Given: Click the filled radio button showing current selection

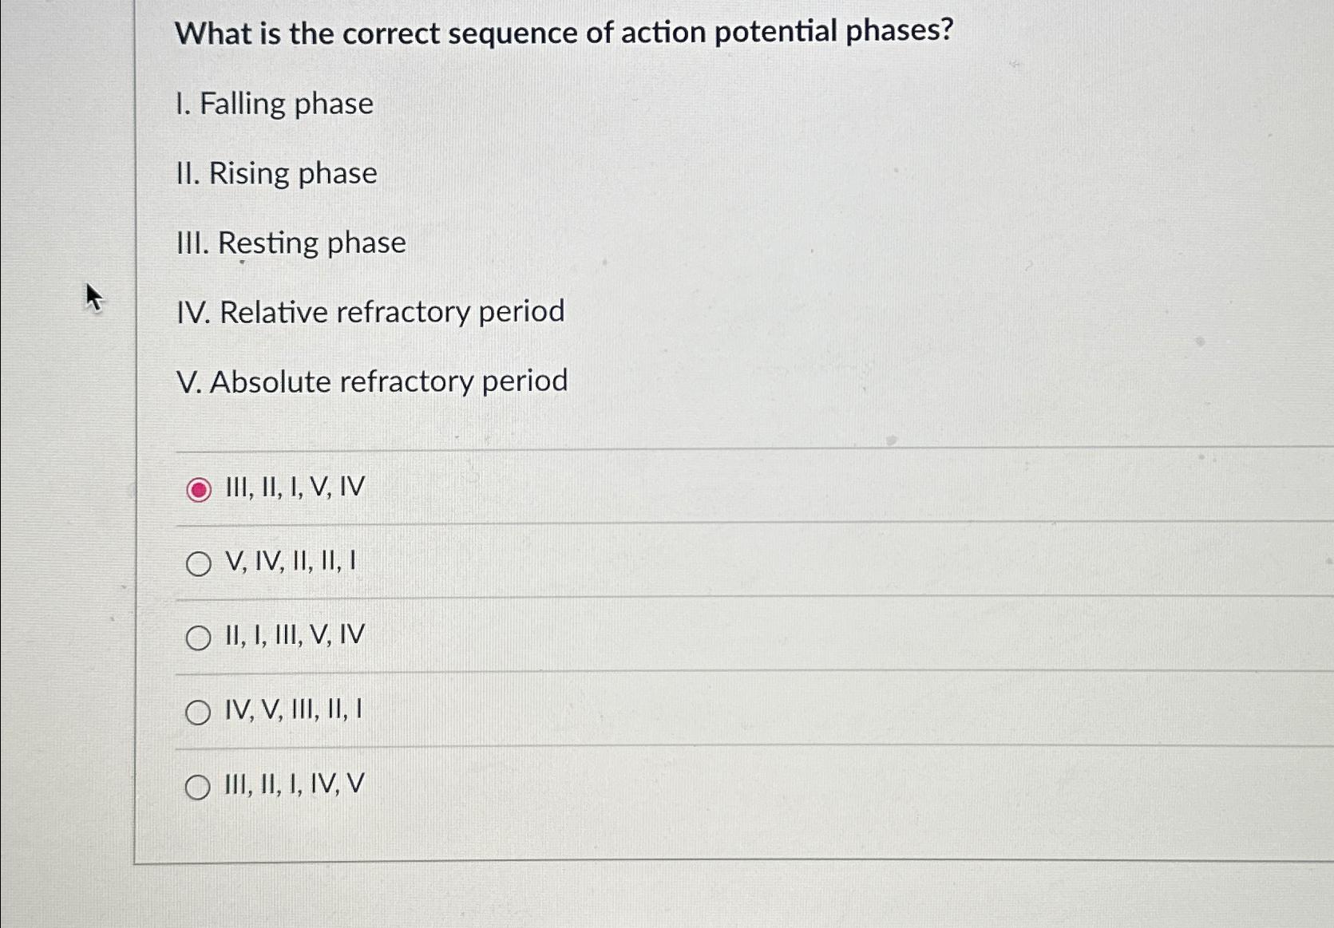Looking at the screenshot, I should (x=197, y=488).
